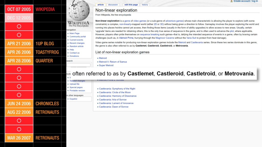Viewport: 262px width, 147px height.
Task: Open the Donations page
Action: (x=74, y=56)
